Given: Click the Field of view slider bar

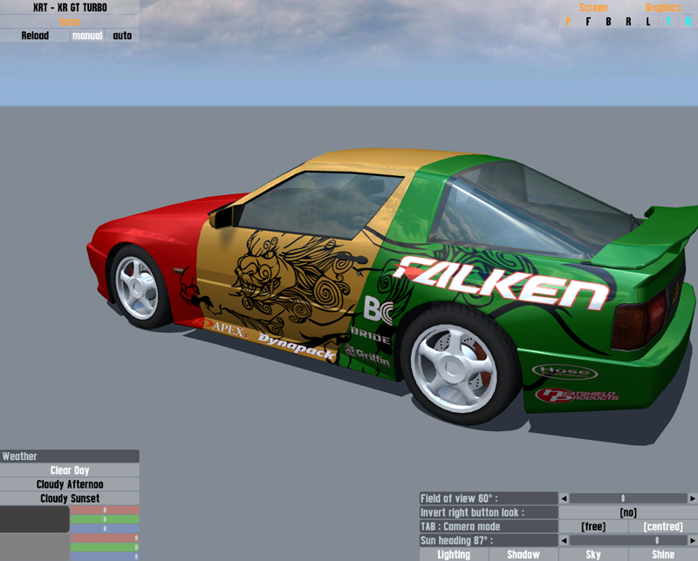Looking at the screenshot, I should tap(628, 498).
